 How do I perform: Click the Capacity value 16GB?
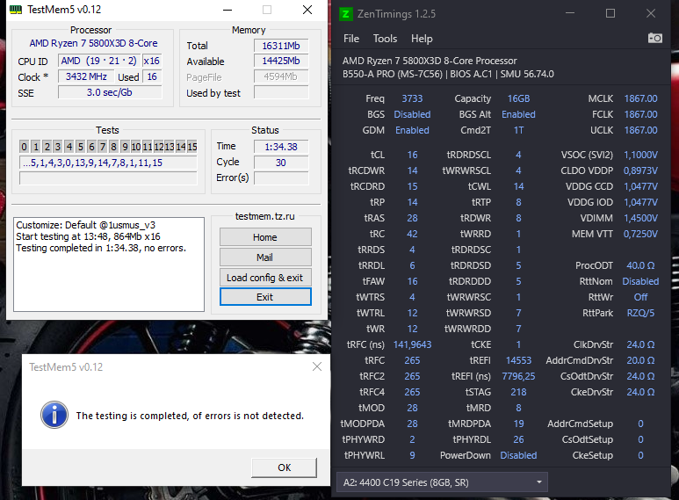[518, 98]
